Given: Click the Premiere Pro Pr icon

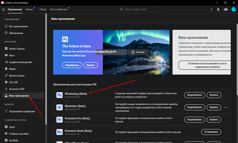Looking at the screenshot, I should pos(60,120).
